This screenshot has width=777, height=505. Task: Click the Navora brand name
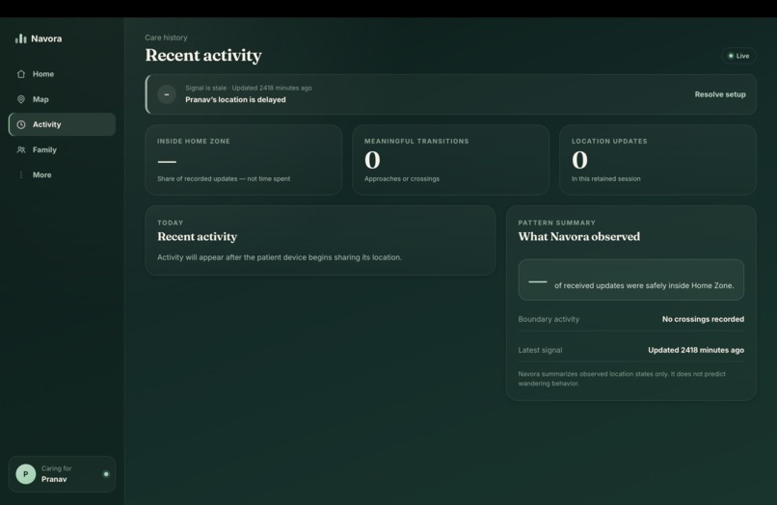46,39
